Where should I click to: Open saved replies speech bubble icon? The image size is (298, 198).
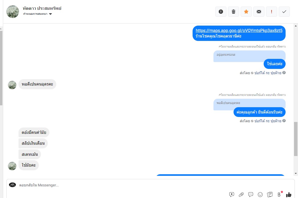251,194
